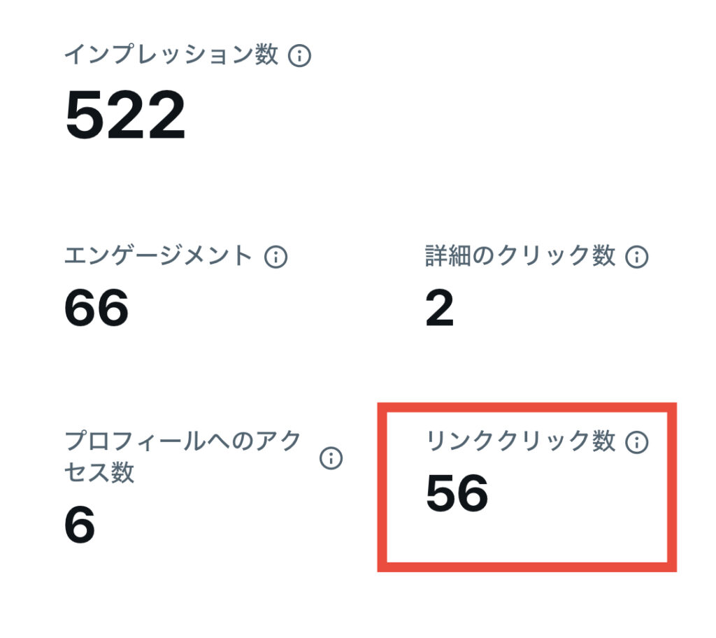This screenshot has height=638, width=716.
Task: Click the 詳細のクリック数 label
Action: [520, 256]
